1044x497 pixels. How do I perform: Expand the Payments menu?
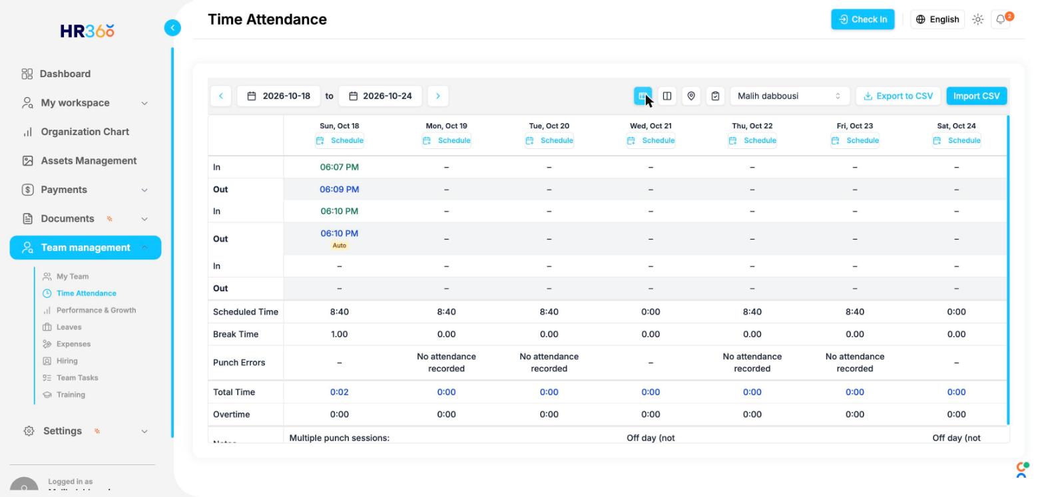(85, 190)
